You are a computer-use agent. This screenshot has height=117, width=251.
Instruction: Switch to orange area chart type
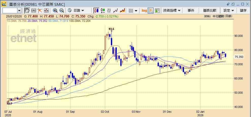pos(123,11)
